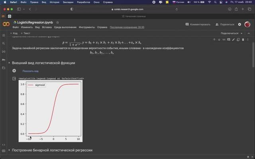The width and height of the screenshot is (255, 159).
Task: Click the privacy shield icon
Action: [72, 9]
